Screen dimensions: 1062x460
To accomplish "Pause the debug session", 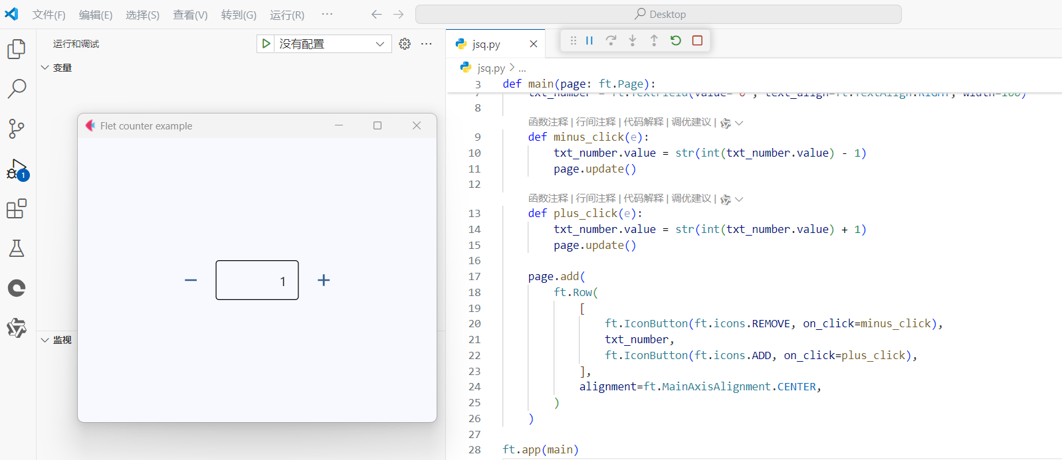I will coord(589,40).
